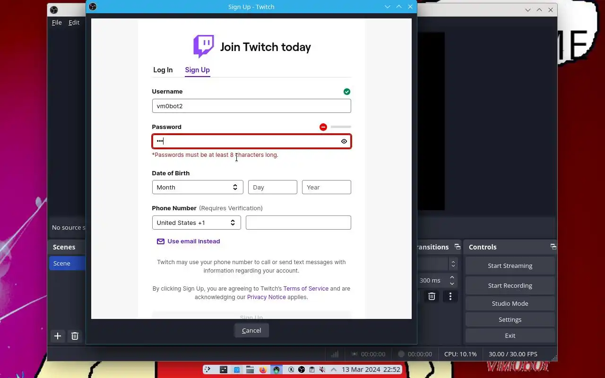Select the Scene item in Scenes list
This screenshot has width=605, height=378.
click(x=67, y=263)
